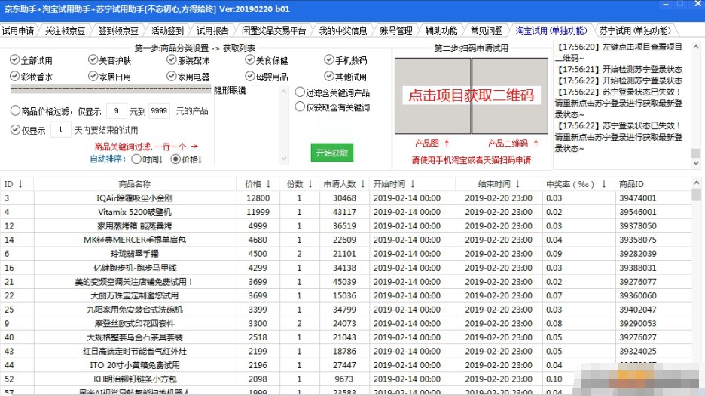Sort by 结束时间 column header
The width and height of the screenshot is (705, 396).
click(x=499, y=184)
